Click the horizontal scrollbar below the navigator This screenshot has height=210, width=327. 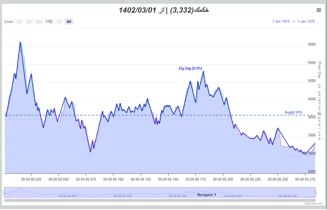[160, 200]
